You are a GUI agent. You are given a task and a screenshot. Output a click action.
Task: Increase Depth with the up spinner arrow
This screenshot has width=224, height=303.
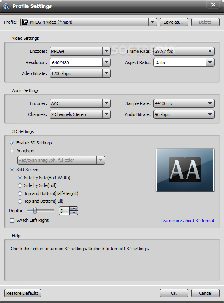(74, 209)
